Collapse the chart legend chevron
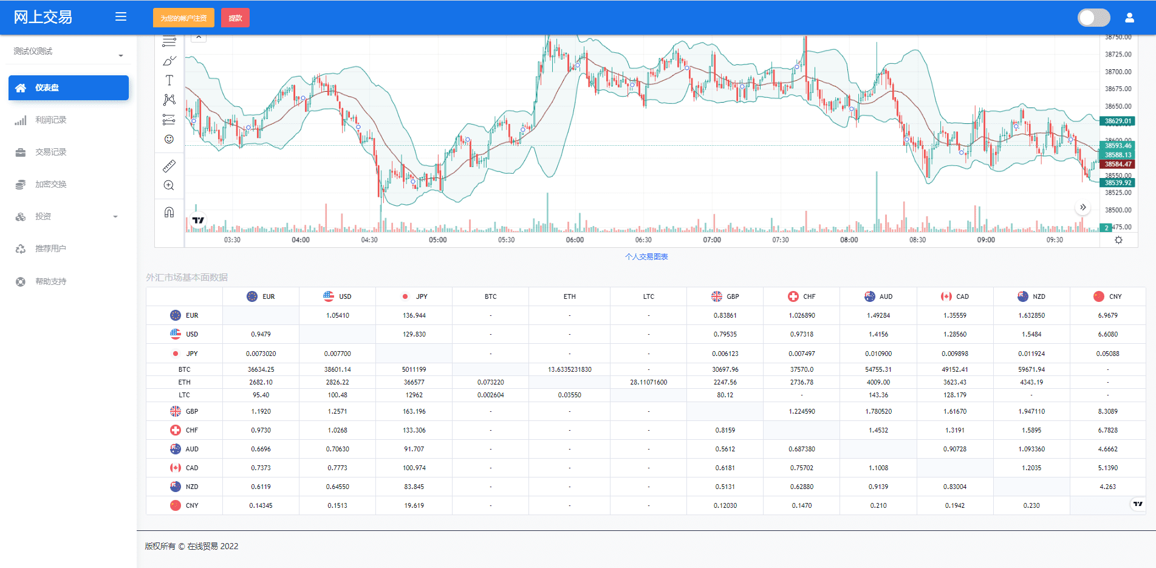Image resolution: width=1156 pixels, height=568 pixels. pos(199,37)
